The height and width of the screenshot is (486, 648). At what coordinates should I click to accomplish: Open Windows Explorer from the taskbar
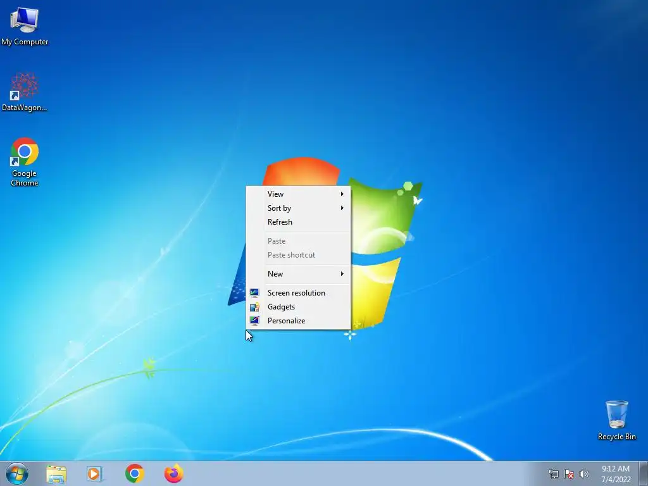click(56, 474)
